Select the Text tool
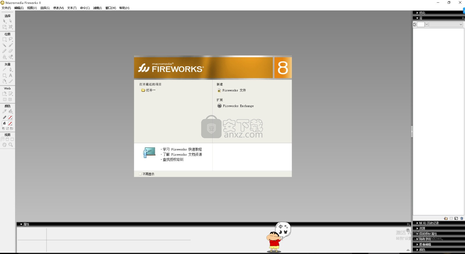 tap(10, 75)
